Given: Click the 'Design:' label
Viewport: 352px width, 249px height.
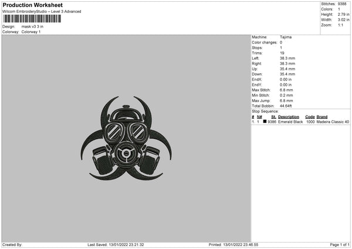Looking at the screenshot, I should click(x=9, y=26).
